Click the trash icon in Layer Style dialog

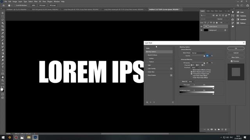[173, 102]
